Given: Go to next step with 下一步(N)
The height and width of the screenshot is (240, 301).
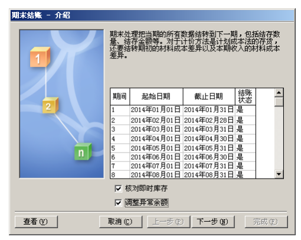Looking at the screenshot, I should tap(213, 222).
